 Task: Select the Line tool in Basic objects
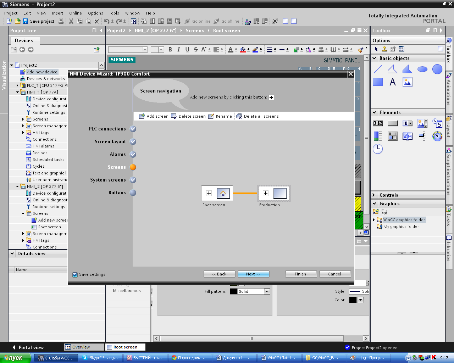(x=378, y=69)
